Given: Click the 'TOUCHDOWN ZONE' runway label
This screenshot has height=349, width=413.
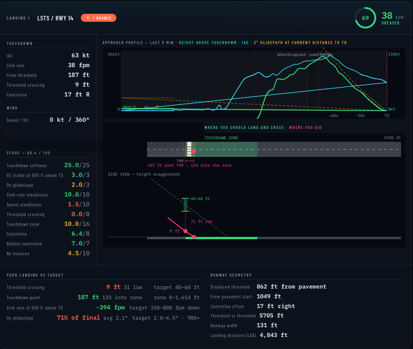Looking at the screenshot, I should 221,137.
